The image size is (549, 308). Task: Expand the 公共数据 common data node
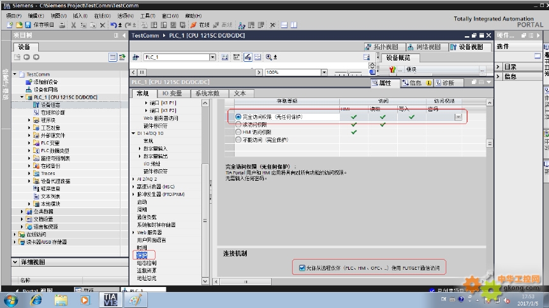(22, 211)
